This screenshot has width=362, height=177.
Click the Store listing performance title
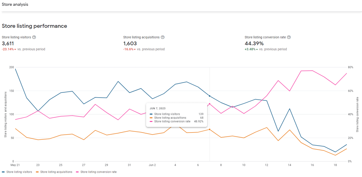34,26
